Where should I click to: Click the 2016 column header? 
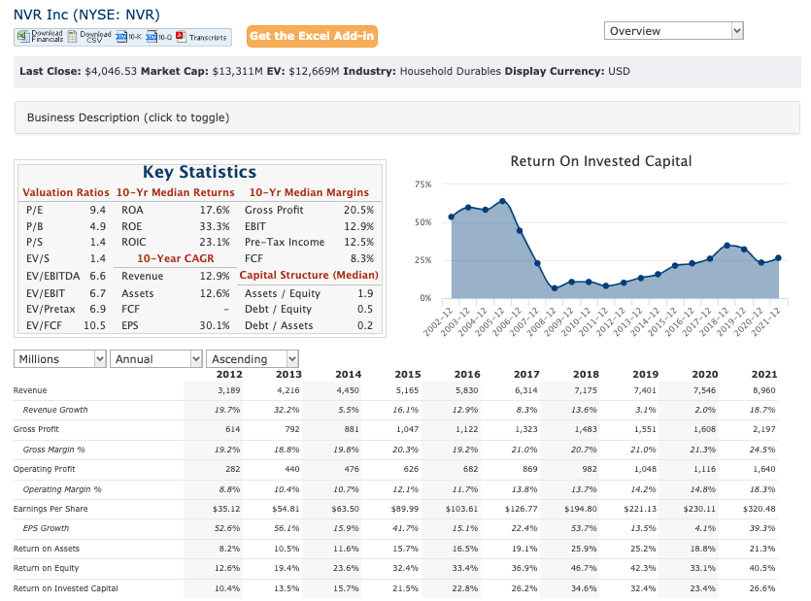coord(467,375)
